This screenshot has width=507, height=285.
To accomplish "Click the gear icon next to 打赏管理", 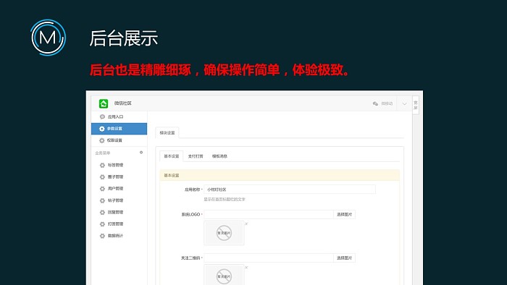I will tap(102, 224).
